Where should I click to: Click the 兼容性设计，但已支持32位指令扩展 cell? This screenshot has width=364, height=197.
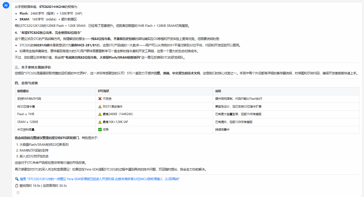pos(286,107)
